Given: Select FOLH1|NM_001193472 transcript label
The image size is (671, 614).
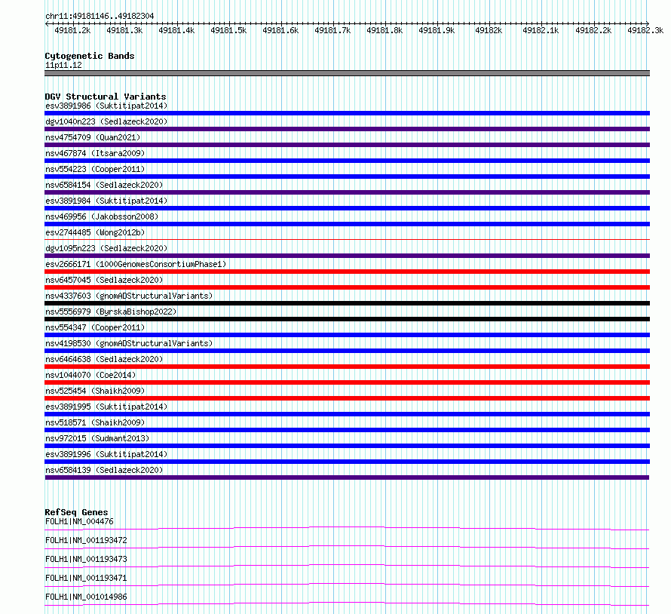Looking at the screenshot, I should coord(86,540).
